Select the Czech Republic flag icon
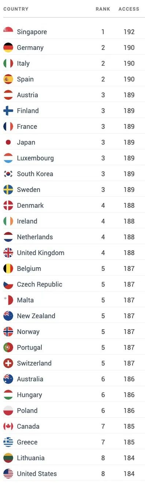145x483 pixels. click(8, 284)
